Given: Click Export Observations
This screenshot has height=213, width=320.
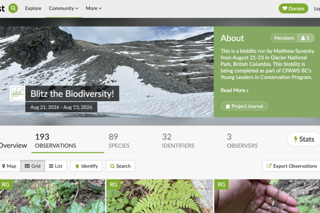Looking at the screenshot, I should [x=292, y=166].
